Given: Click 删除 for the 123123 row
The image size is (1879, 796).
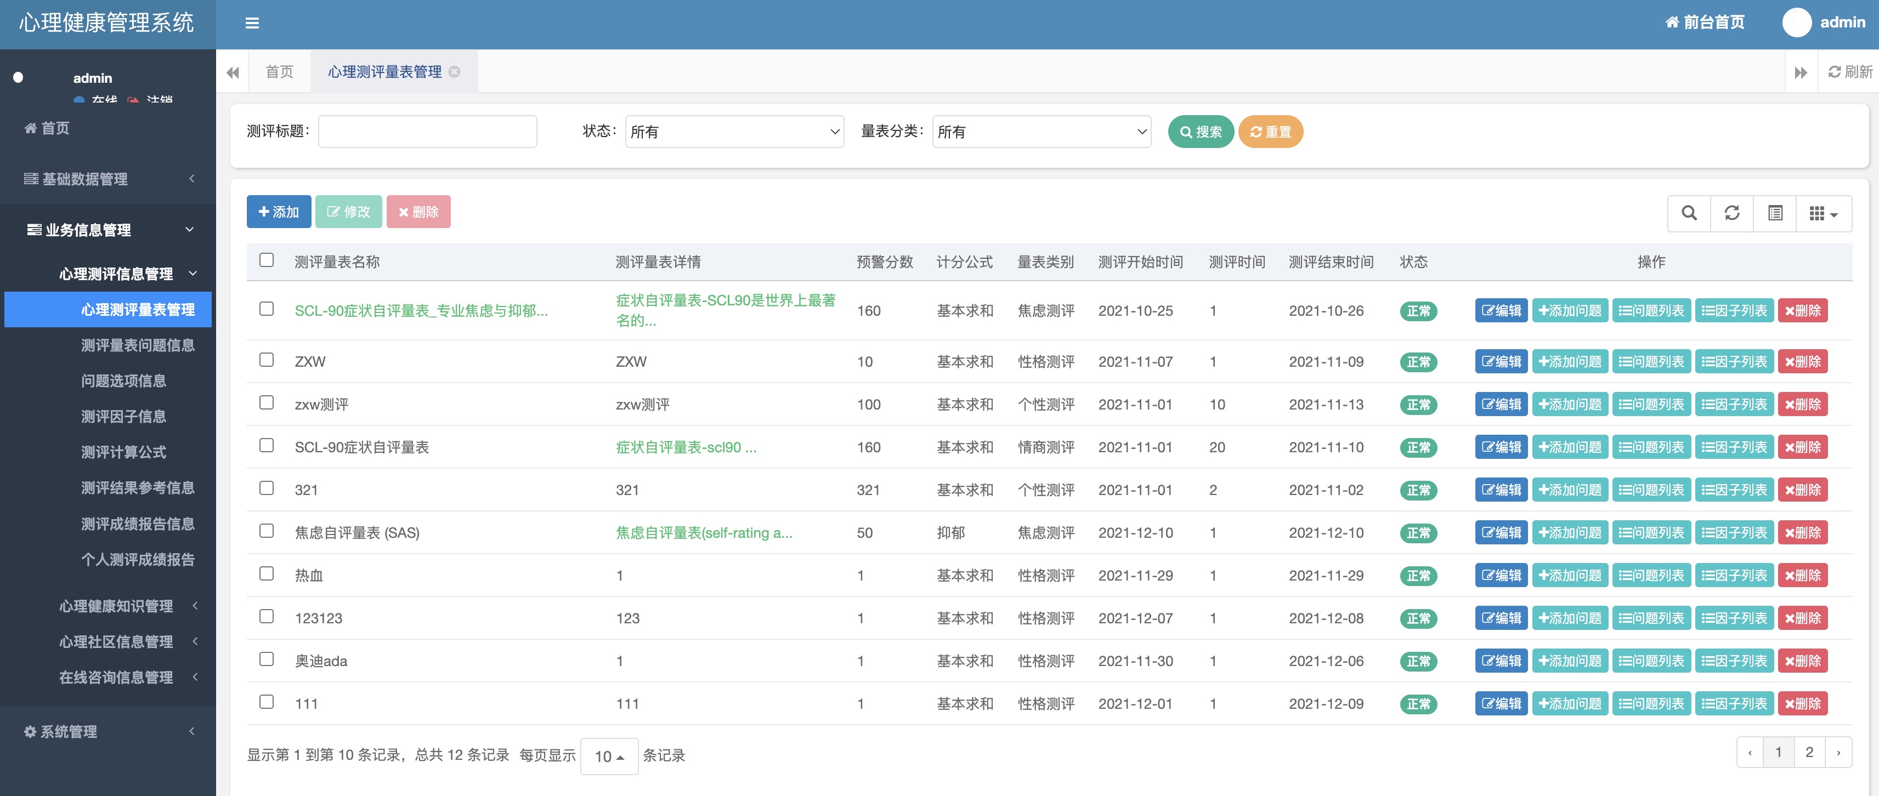Looking at the screenshot, I should click(x=1802, y=618).
